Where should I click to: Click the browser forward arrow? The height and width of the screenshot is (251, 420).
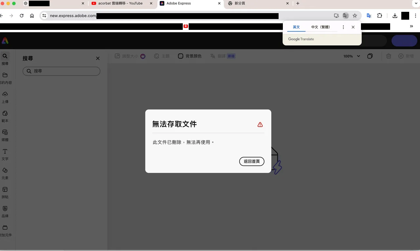[11, 16]
